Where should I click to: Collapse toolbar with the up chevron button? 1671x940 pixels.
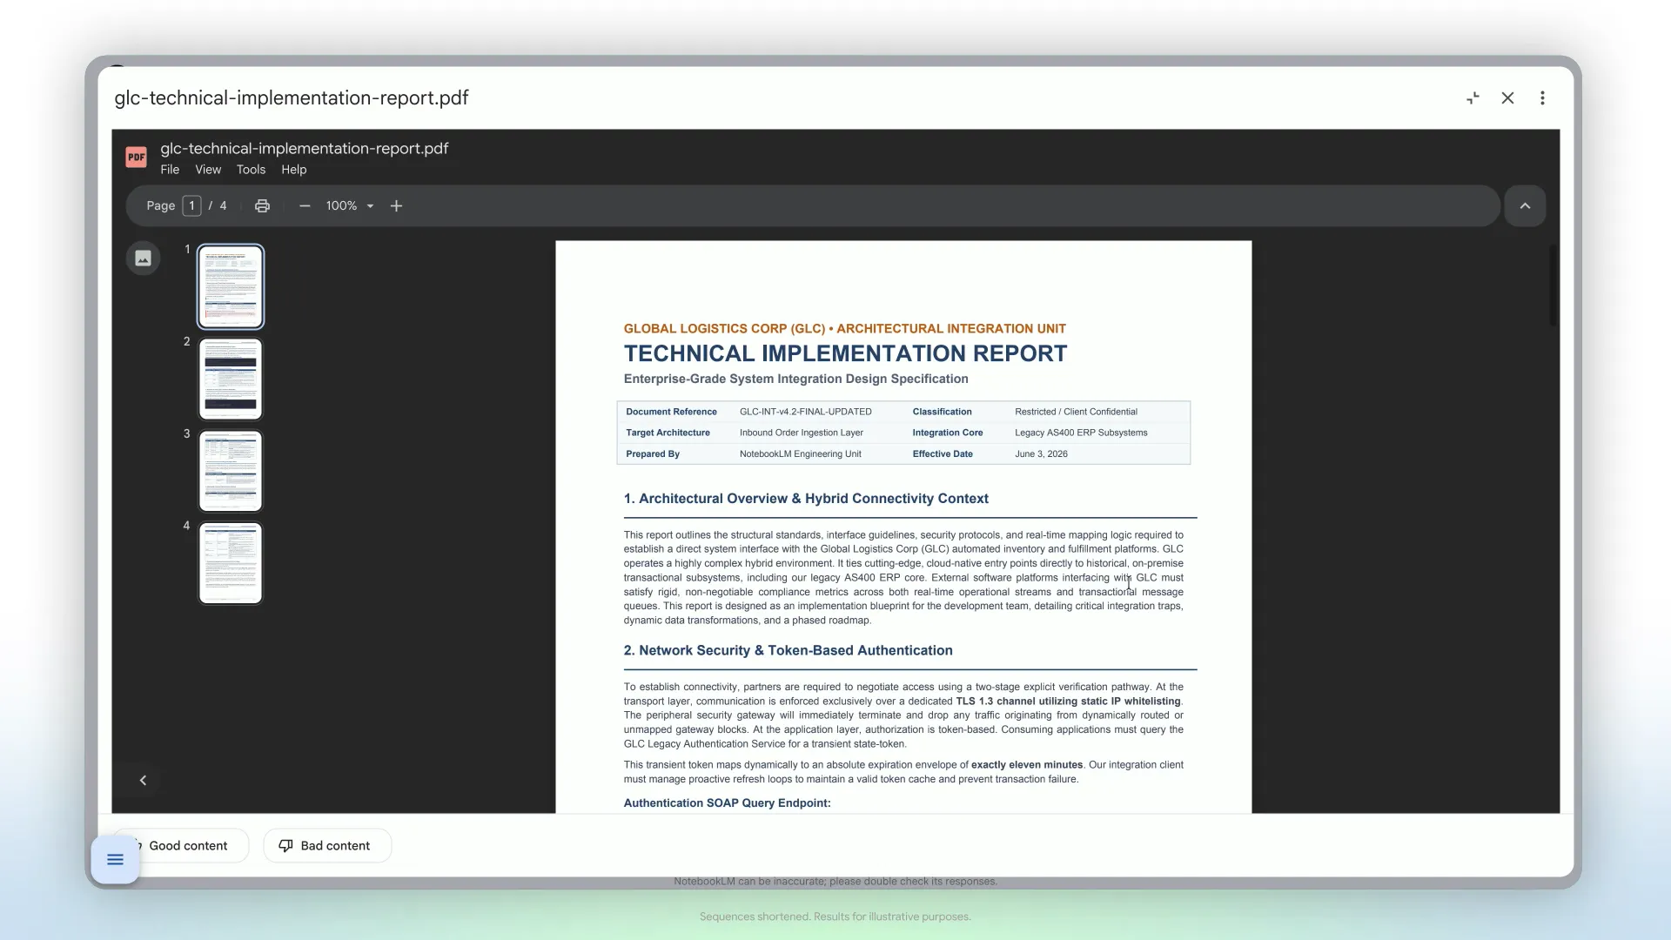click(1525, 206)
